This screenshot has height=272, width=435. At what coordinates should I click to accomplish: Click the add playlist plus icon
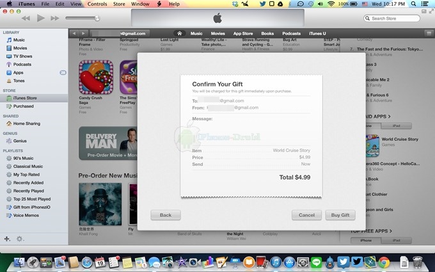click(x=7, y=239)
